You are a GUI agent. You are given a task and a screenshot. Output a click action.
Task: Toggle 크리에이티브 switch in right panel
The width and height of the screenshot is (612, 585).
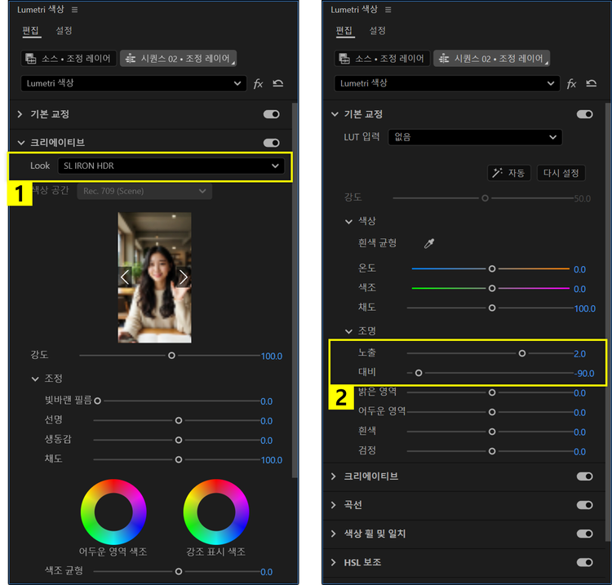click(585, 476)
